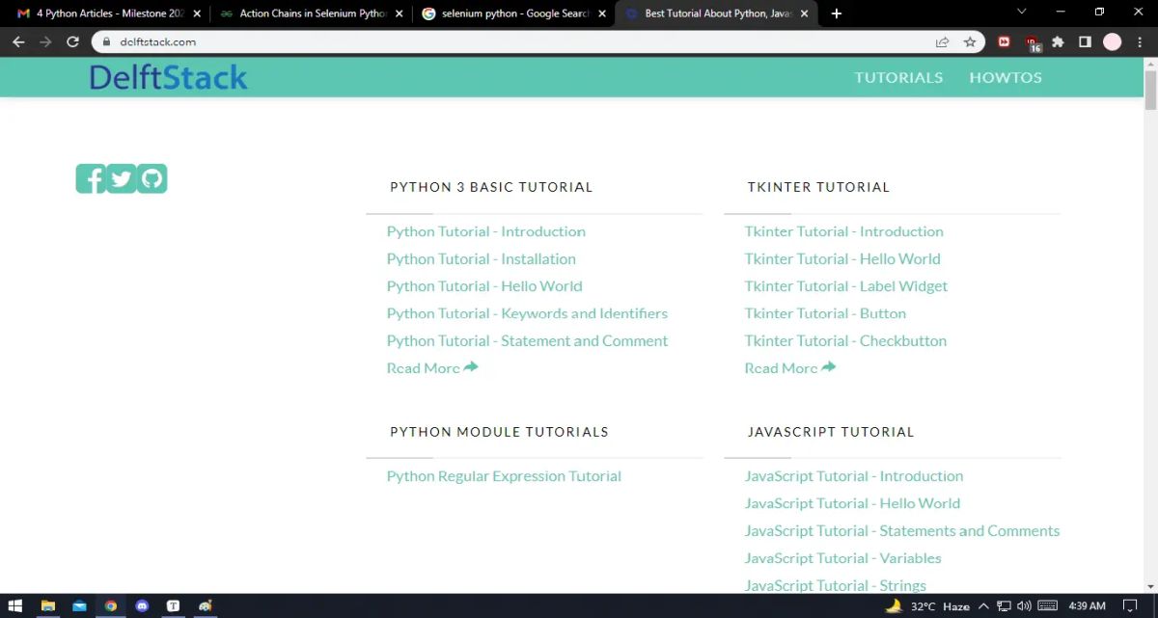Close the selenium python Google Search tab

pyautogui.click(x=602, y=13)
